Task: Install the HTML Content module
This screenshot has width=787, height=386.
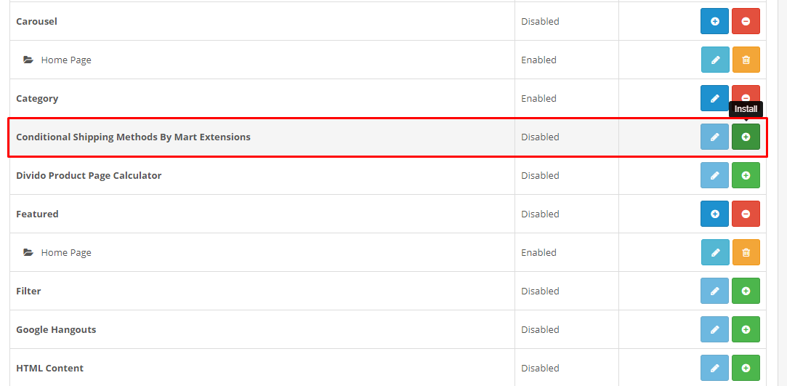Action: (746, 368)
